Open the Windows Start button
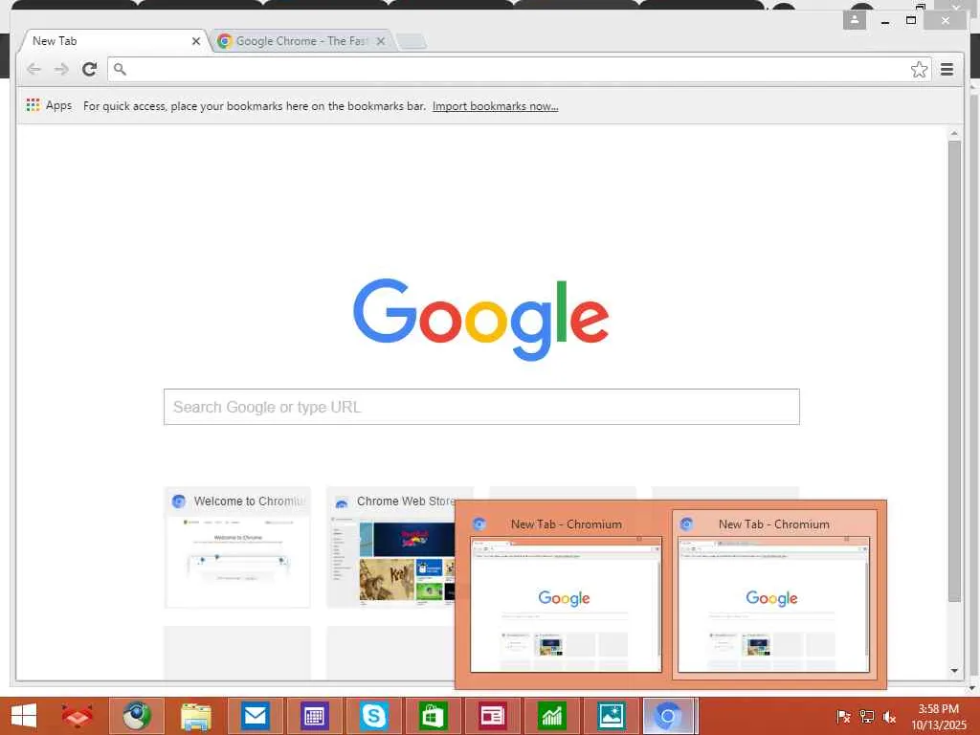980x735 pixels. pyautogui.click(x=24, y=716)
